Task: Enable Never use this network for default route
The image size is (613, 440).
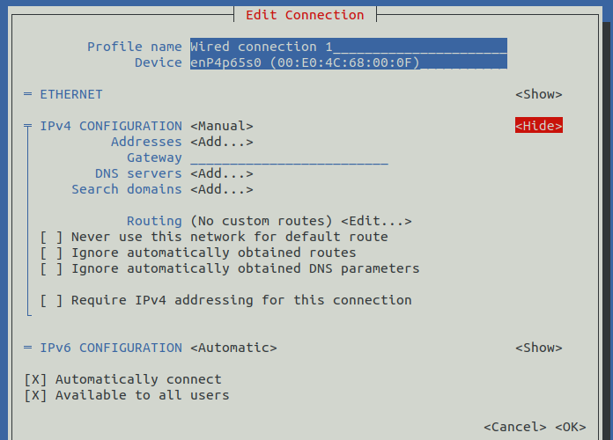Action: pyautogui.click(x=52, y=237)
